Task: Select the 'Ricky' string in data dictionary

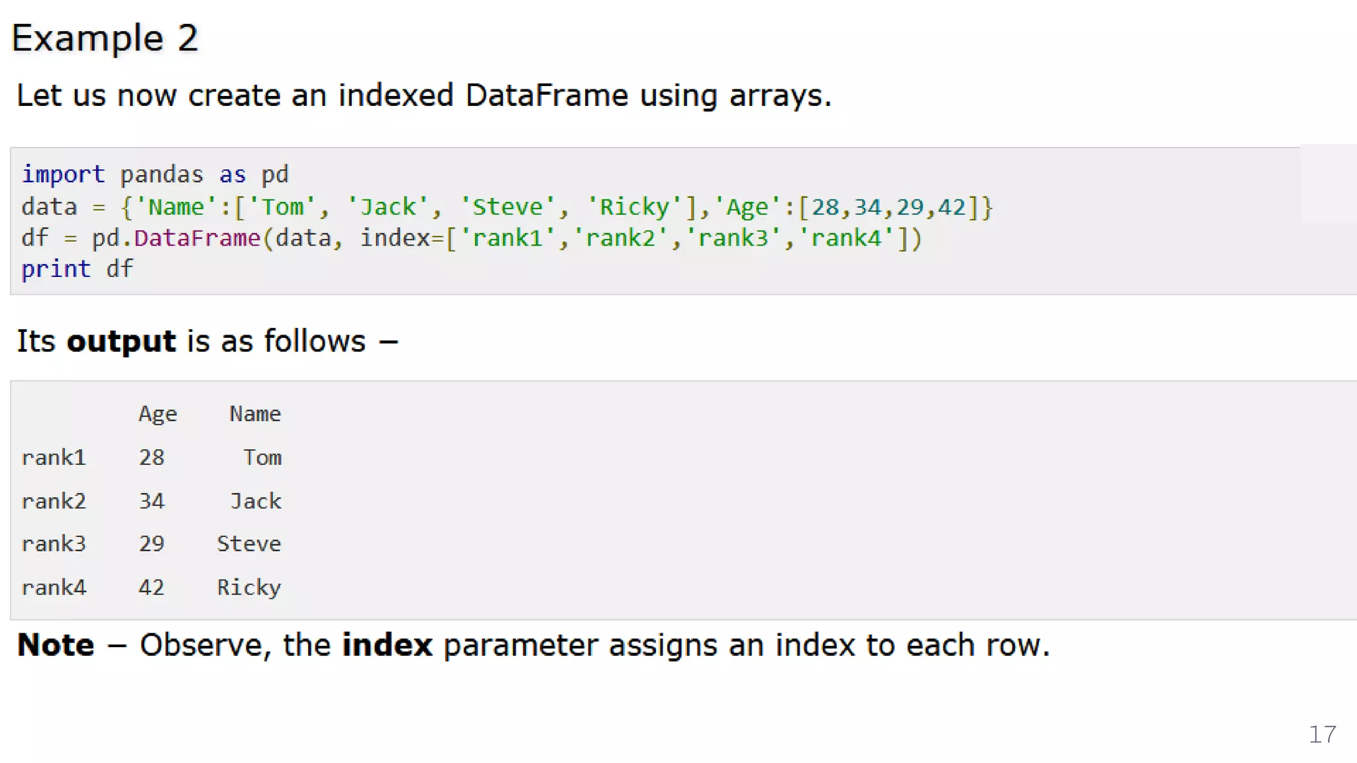Action: [x=634, y=207]
